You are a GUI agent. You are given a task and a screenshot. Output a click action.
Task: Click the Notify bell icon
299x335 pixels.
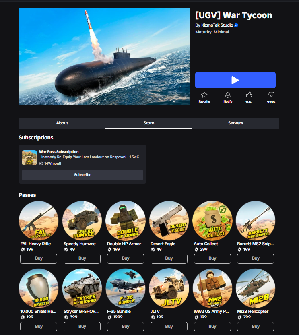[x=228, y=95]
